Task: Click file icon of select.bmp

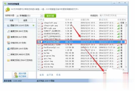Action: point(42,61)
